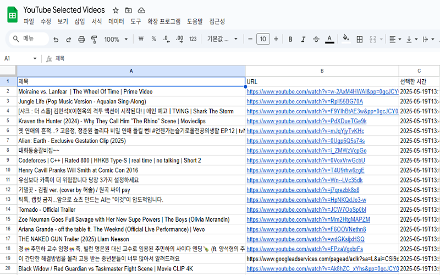Open vertical align dropdown

pos(412,39)
